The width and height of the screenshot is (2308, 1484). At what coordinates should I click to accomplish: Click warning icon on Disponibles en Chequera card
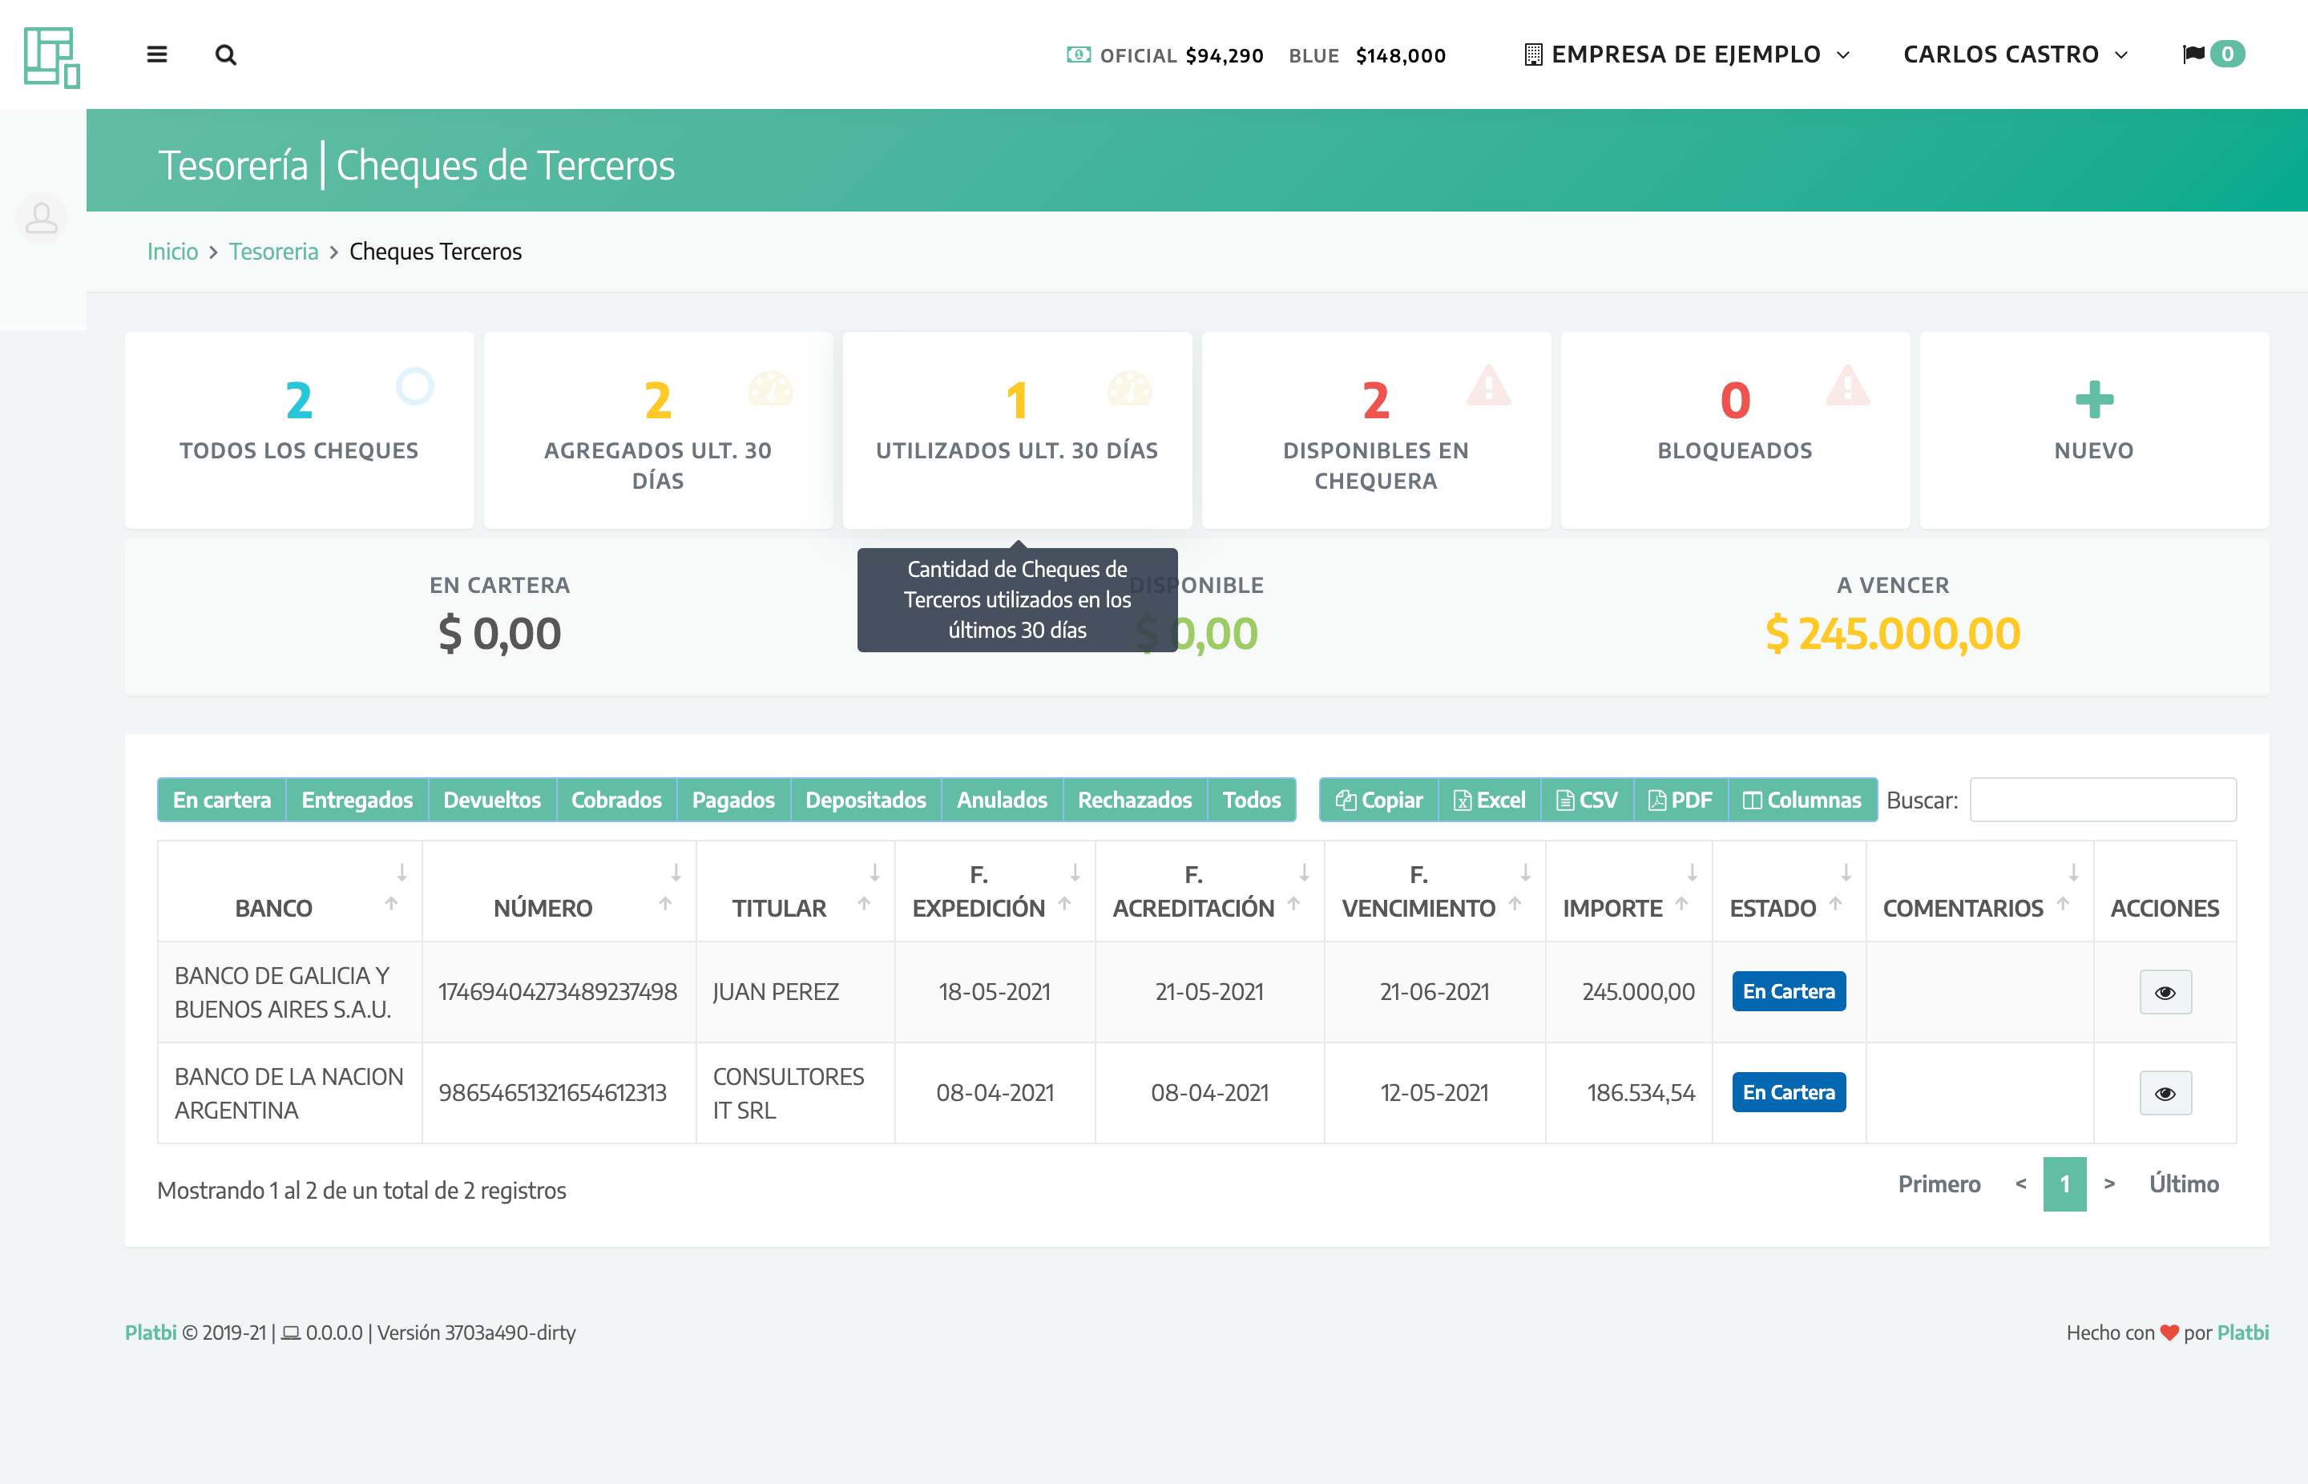click(1489, 385)
